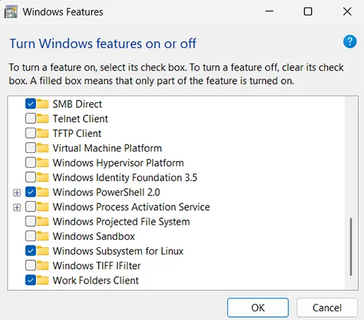Click the blue help question mark icon
Viewport: 364px width, 320px height.
[x=349, y=42]
